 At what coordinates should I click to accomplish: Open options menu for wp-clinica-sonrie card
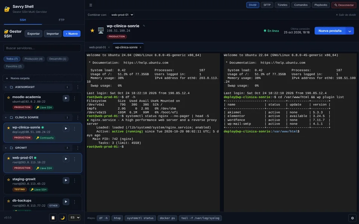pos(74,129)
